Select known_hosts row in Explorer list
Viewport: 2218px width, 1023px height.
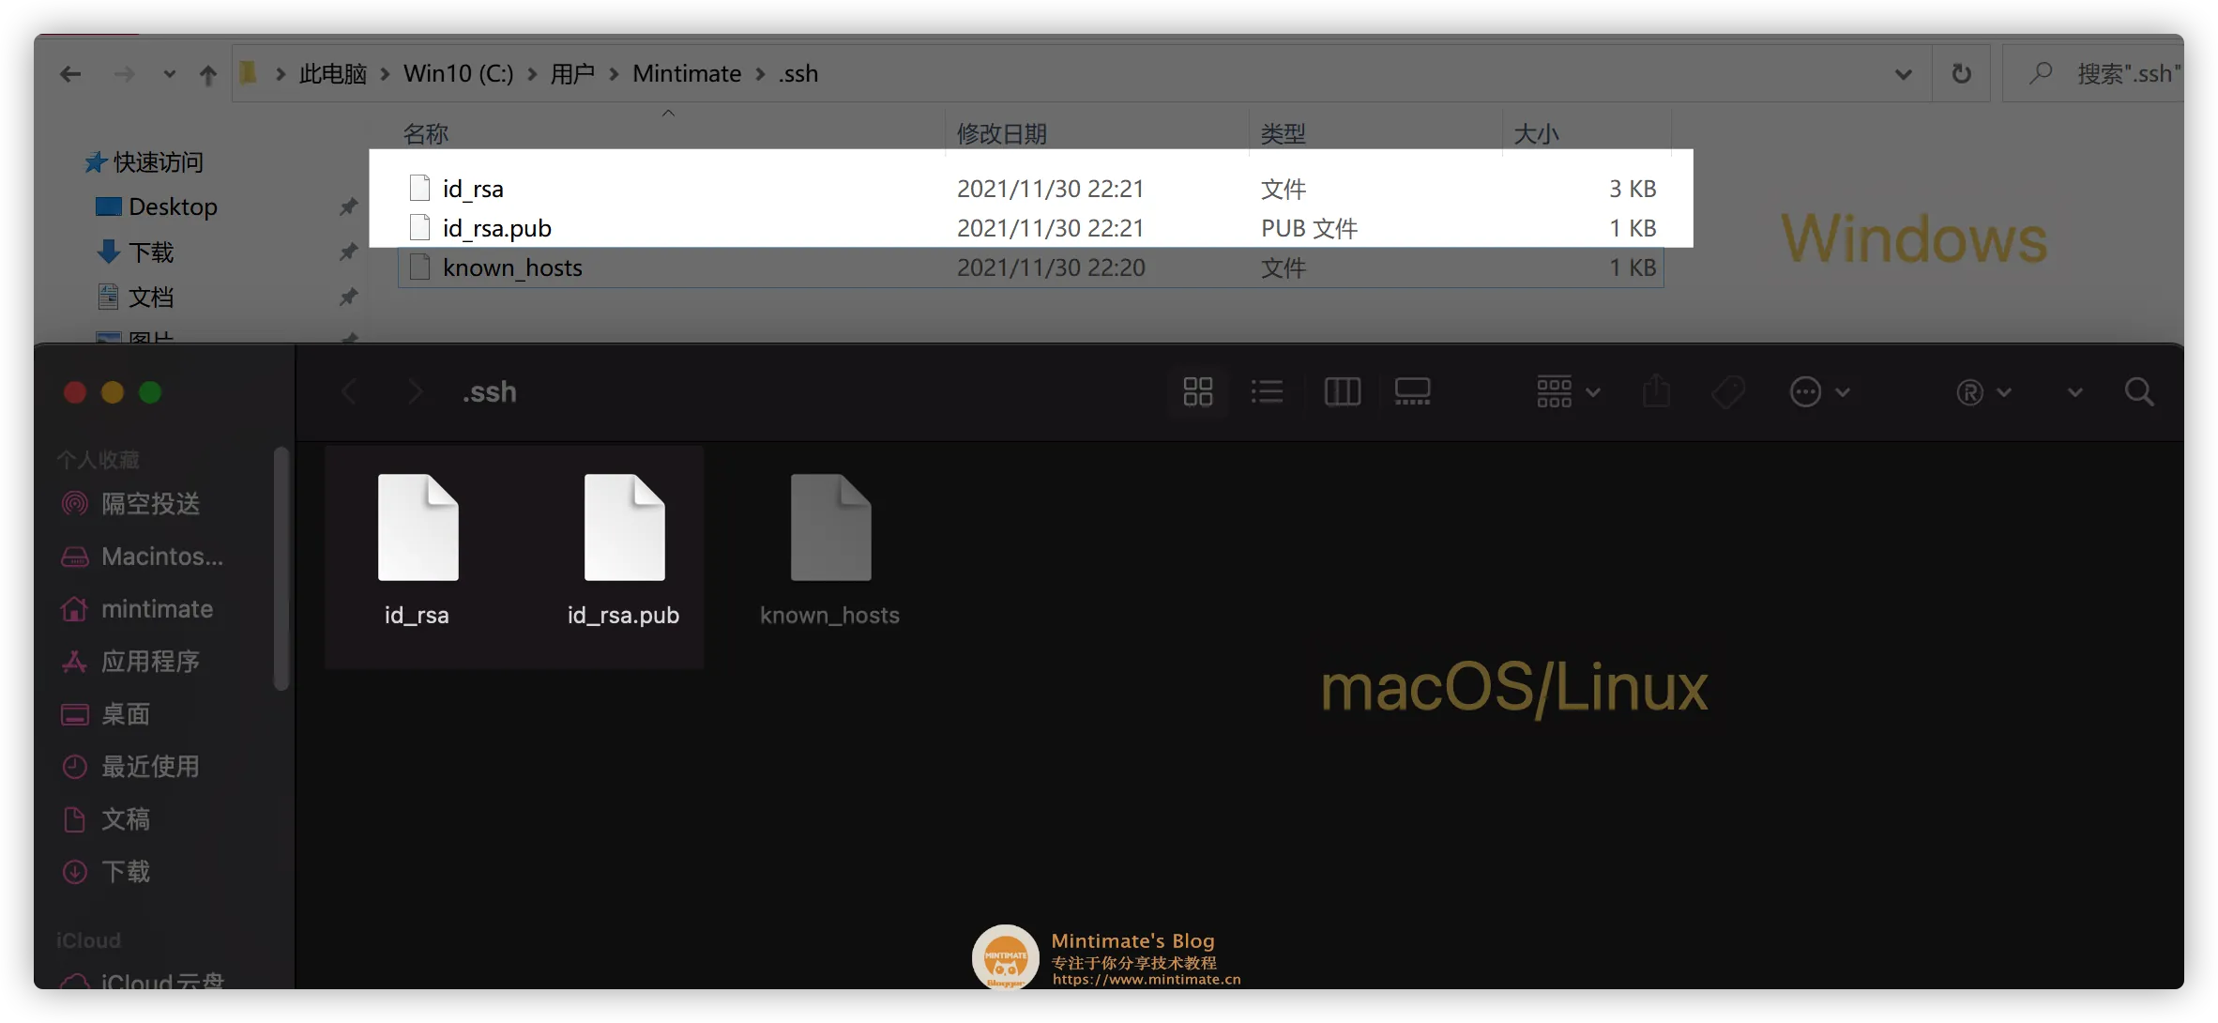click(1031, 267)
